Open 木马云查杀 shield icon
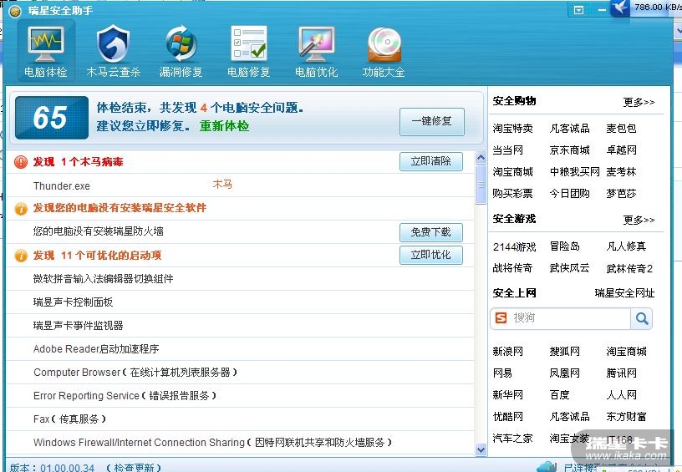Screen dimensions: 682x472 113,45
